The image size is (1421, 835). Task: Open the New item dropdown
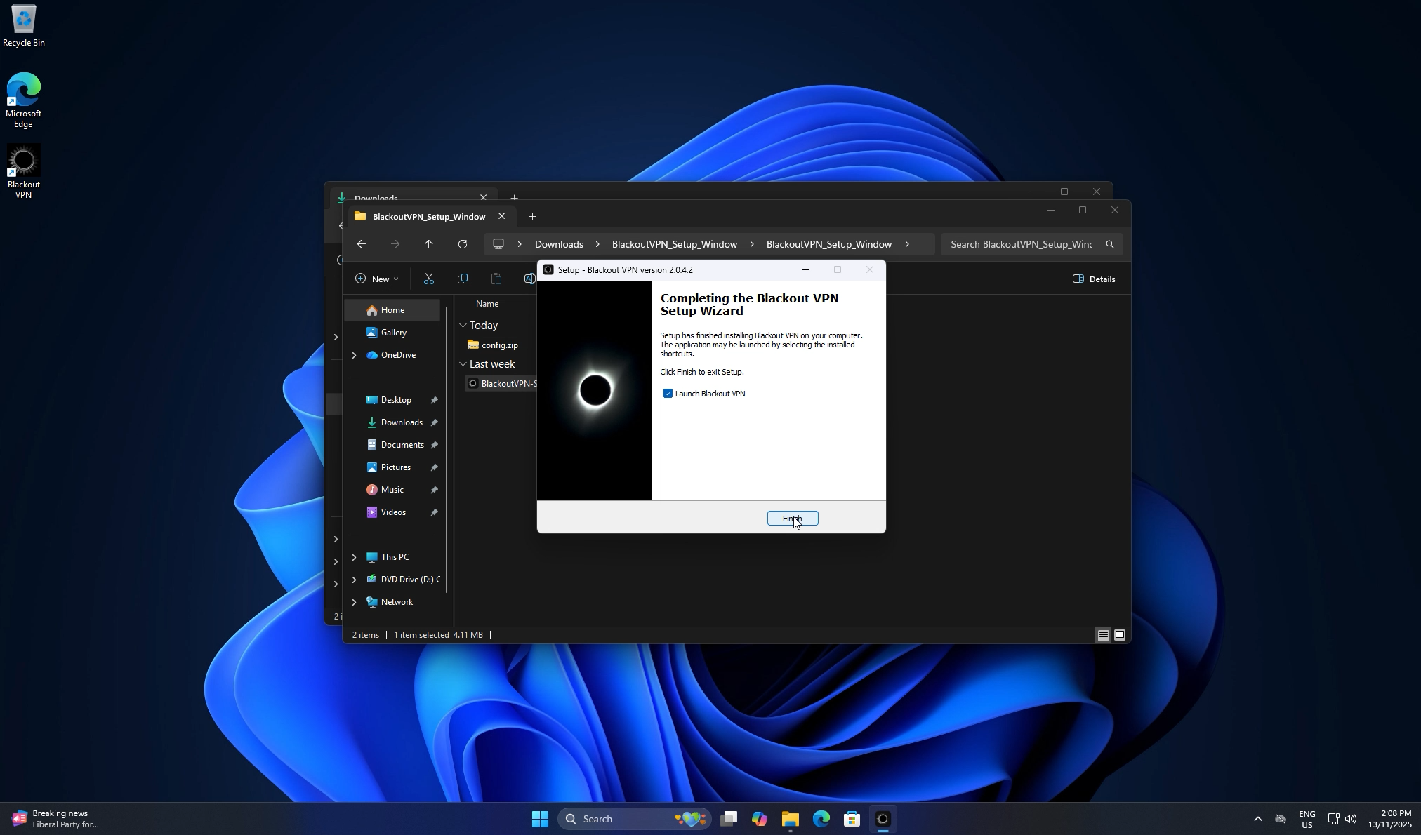click(377, 279)
